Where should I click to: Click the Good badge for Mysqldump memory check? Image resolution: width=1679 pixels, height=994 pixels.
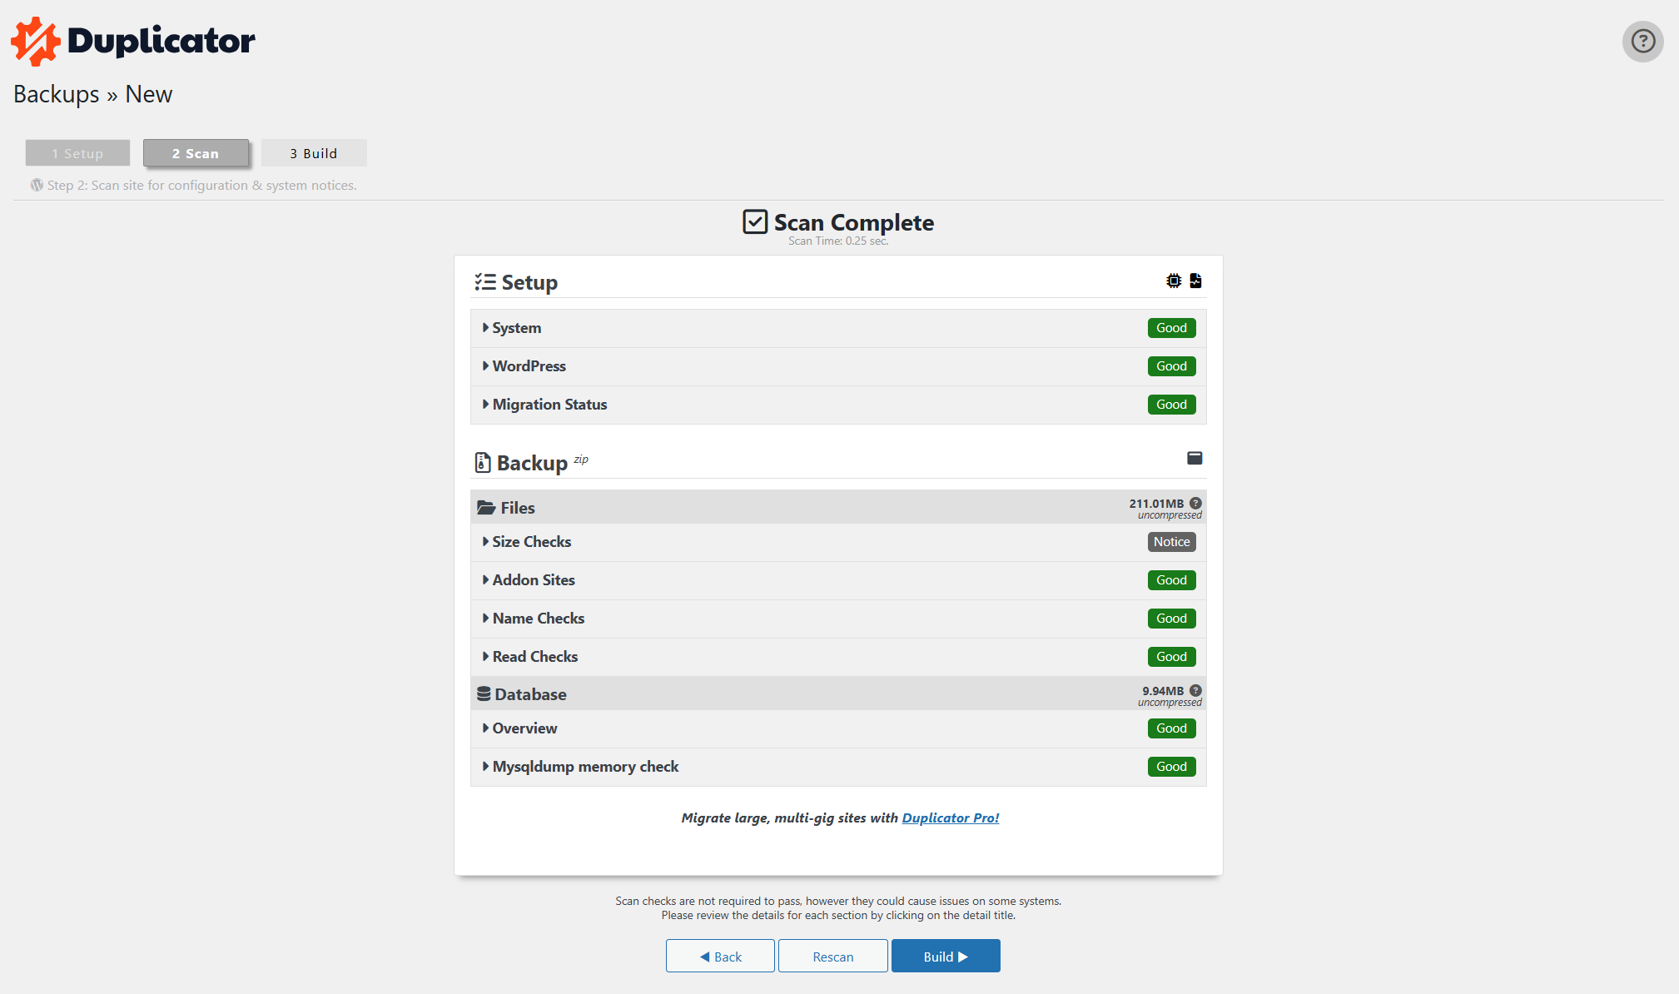[1171, 767]
